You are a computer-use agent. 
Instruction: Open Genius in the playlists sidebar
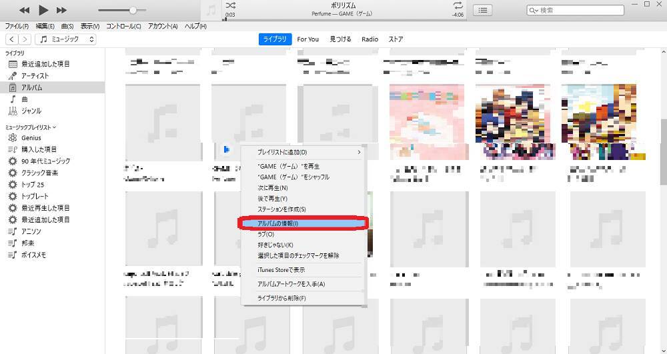31,137
